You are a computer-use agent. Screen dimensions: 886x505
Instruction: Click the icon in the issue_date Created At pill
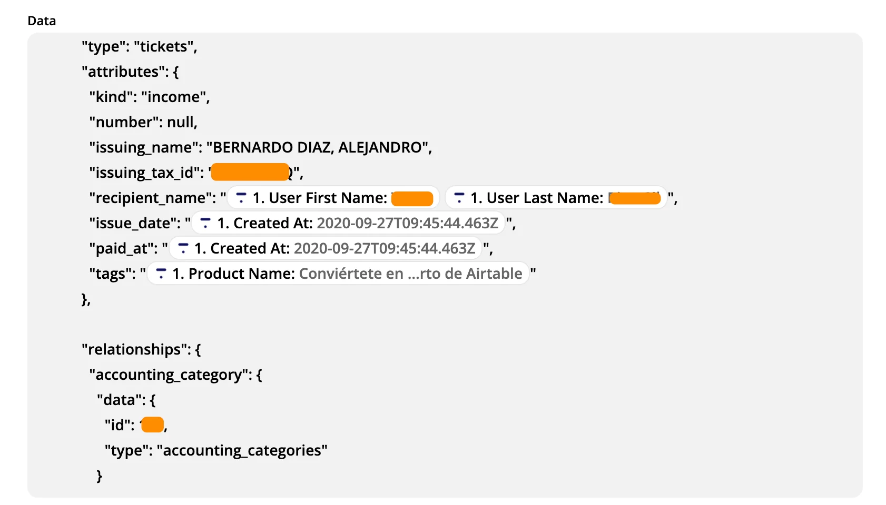pos(205,223)
